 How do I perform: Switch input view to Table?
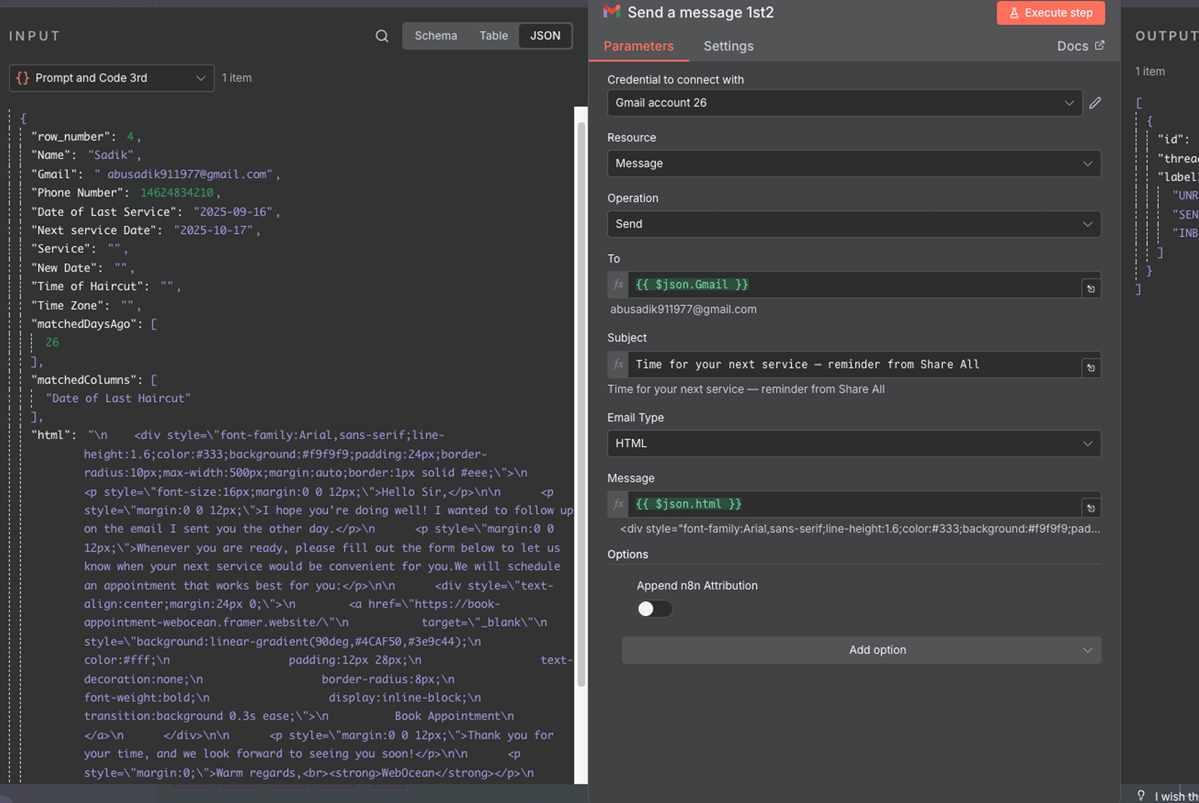[x=493, y=36]
